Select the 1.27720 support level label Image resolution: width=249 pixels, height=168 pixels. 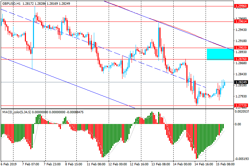(241, 105)
